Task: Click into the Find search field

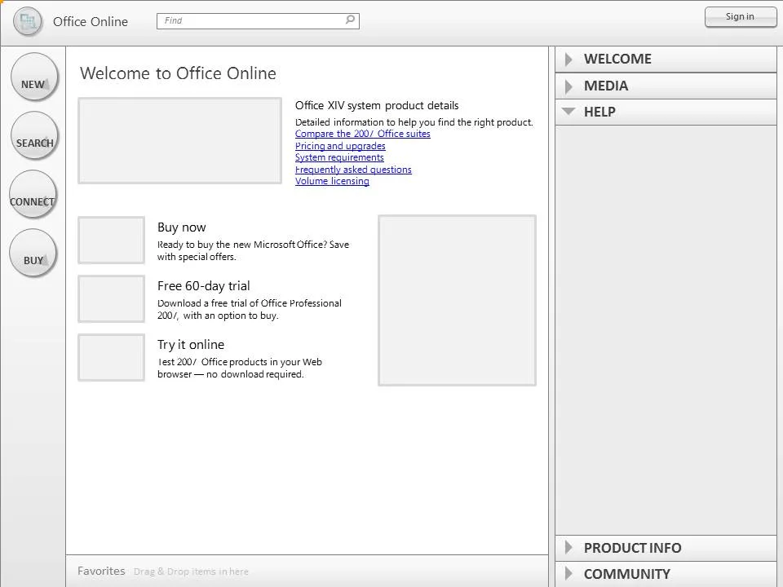Action: (258, 21)
